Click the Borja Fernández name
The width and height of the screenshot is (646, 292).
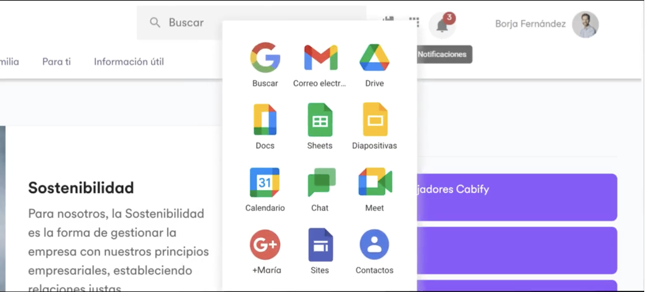pos(531,24)
